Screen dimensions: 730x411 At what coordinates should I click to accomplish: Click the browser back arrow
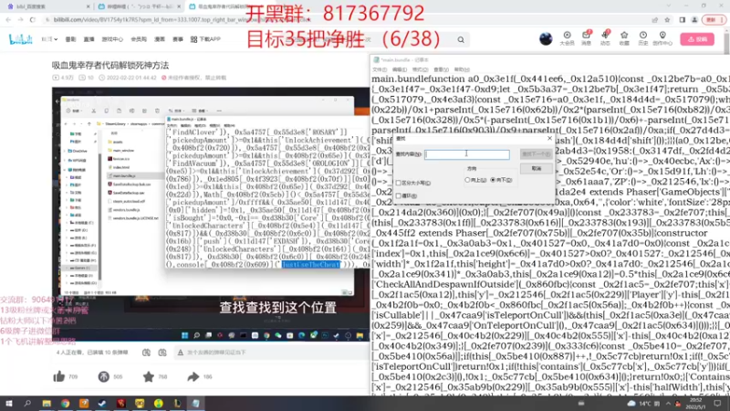(8, 19)
